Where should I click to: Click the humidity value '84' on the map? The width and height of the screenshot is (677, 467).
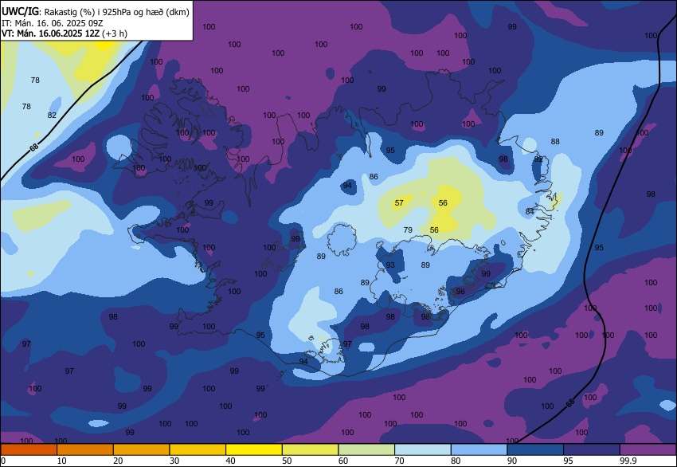(x=530, y=211)
